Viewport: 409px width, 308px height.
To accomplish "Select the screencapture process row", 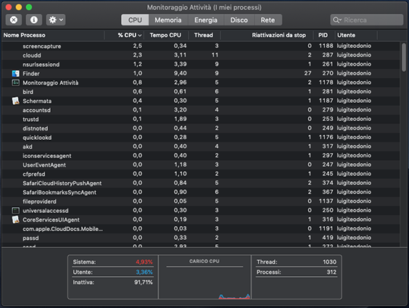I will pos(201,46).
